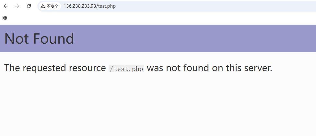Image resolution: width=316 pixels, height=136 pixels.
Task: Click empty area of purple header banner
Action: click(194, 39)
